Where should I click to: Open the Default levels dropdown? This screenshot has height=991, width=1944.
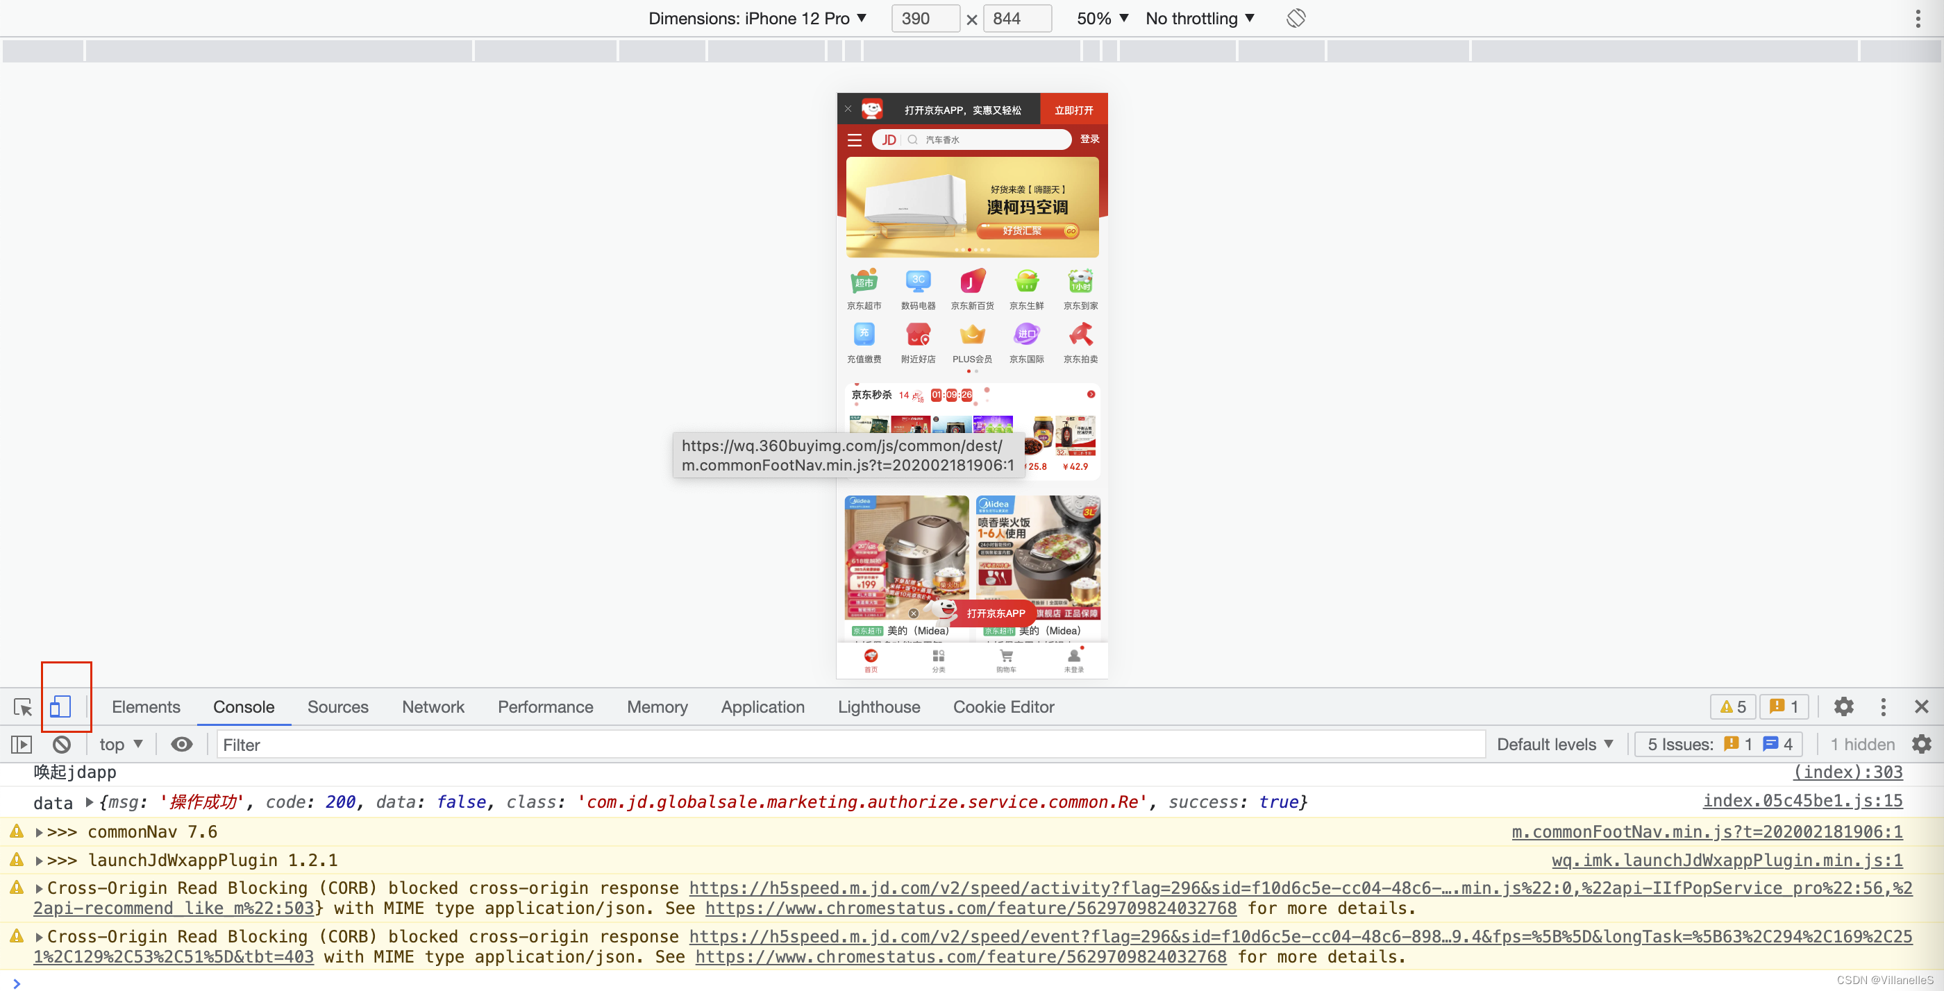(1555, 745)
